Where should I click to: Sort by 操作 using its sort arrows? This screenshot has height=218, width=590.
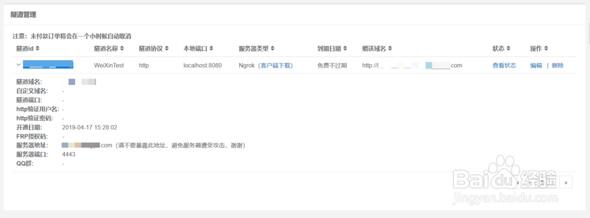pos(546,48)
